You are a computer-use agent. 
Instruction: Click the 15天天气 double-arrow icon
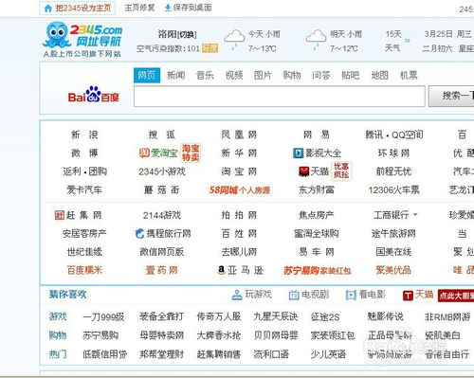[408, 41]
